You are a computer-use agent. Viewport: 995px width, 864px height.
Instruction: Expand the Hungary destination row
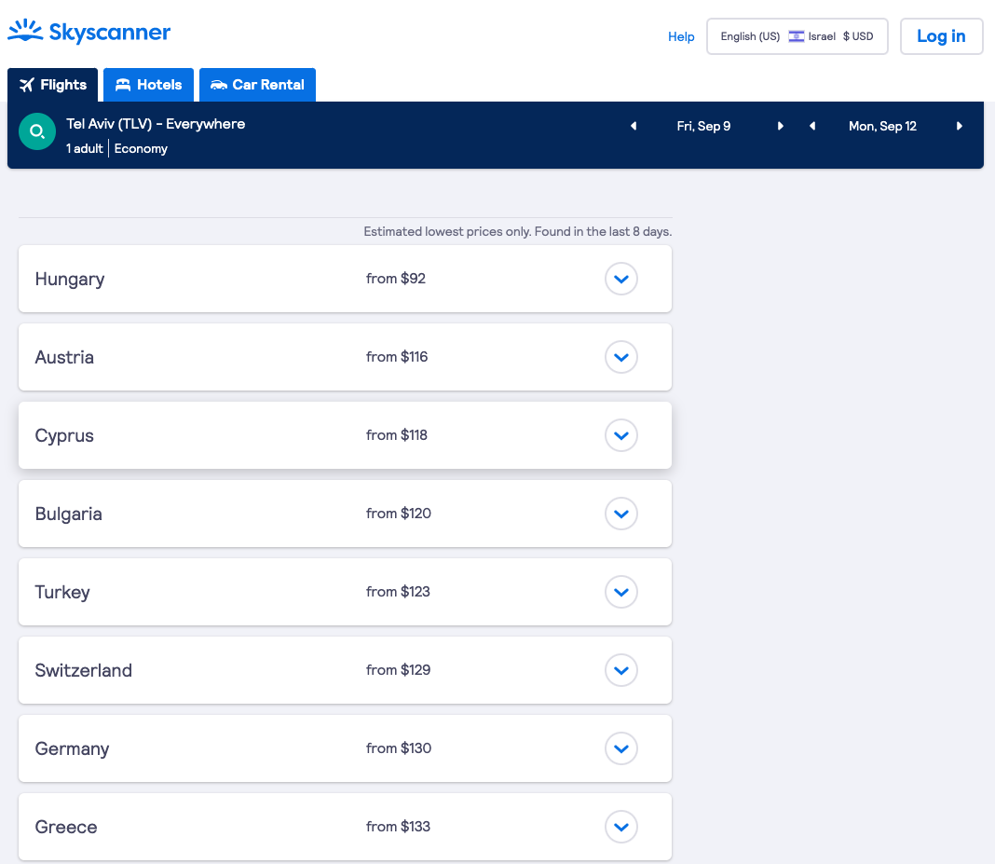pyautogui.click(x=621, y=279)
